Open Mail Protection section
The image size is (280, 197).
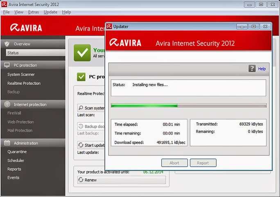pyautogui.click(x=20, y=131)
